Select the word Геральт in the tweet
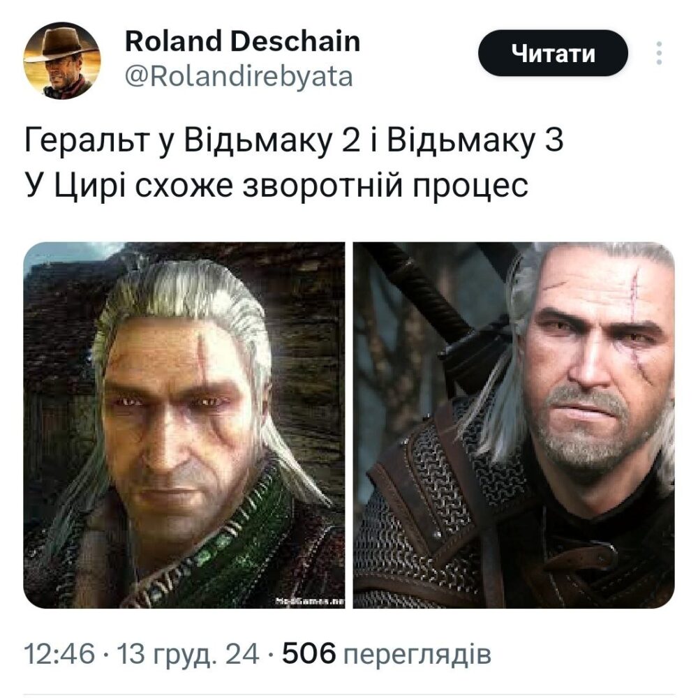The image size is (698, 698). coord(86,140)
